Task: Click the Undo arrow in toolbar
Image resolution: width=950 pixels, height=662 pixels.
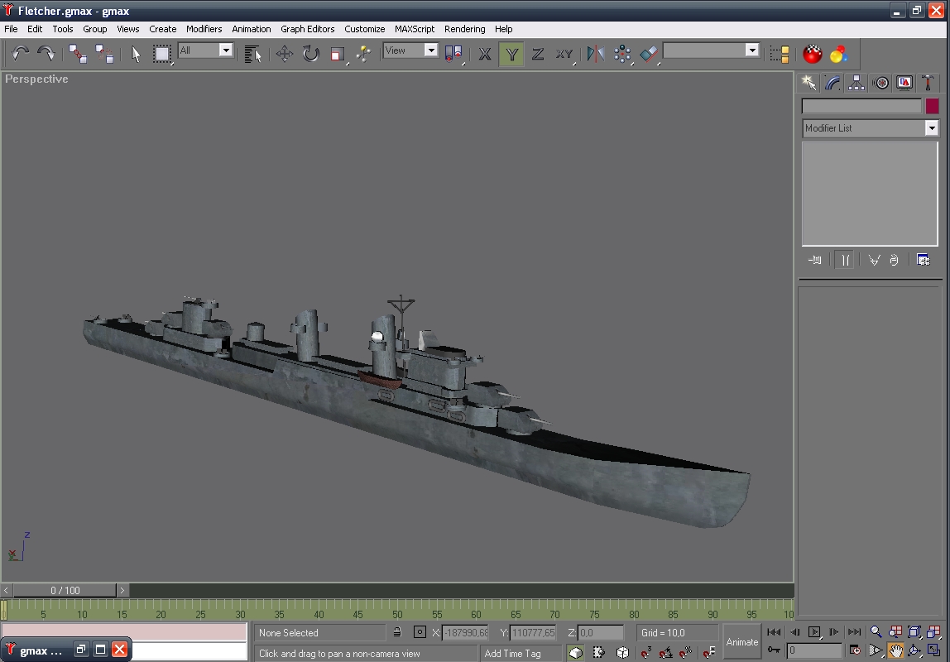Action: pos(20,54)
